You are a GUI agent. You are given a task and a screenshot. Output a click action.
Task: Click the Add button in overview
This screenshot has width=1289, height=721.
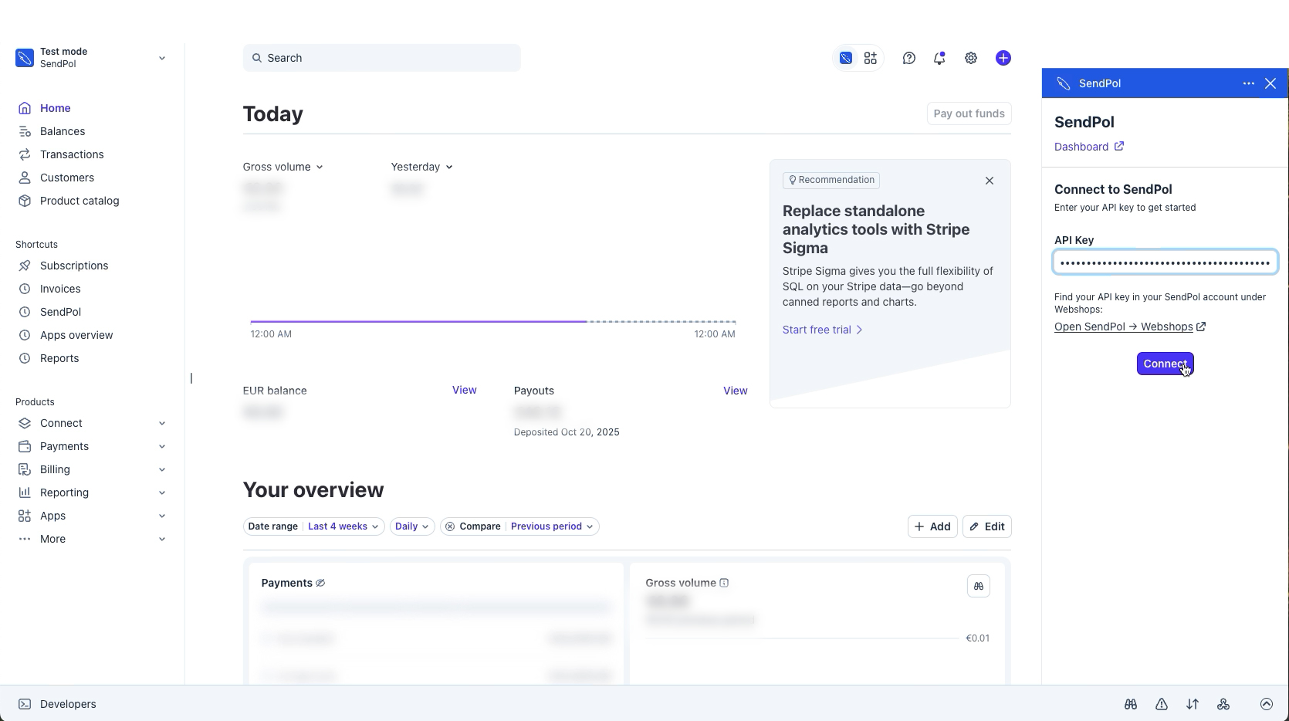point(932,526)
